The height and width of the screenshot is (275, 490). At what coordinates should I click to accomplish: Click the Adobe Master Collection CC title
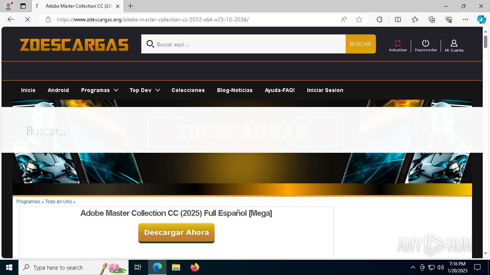tap(176, 213)
